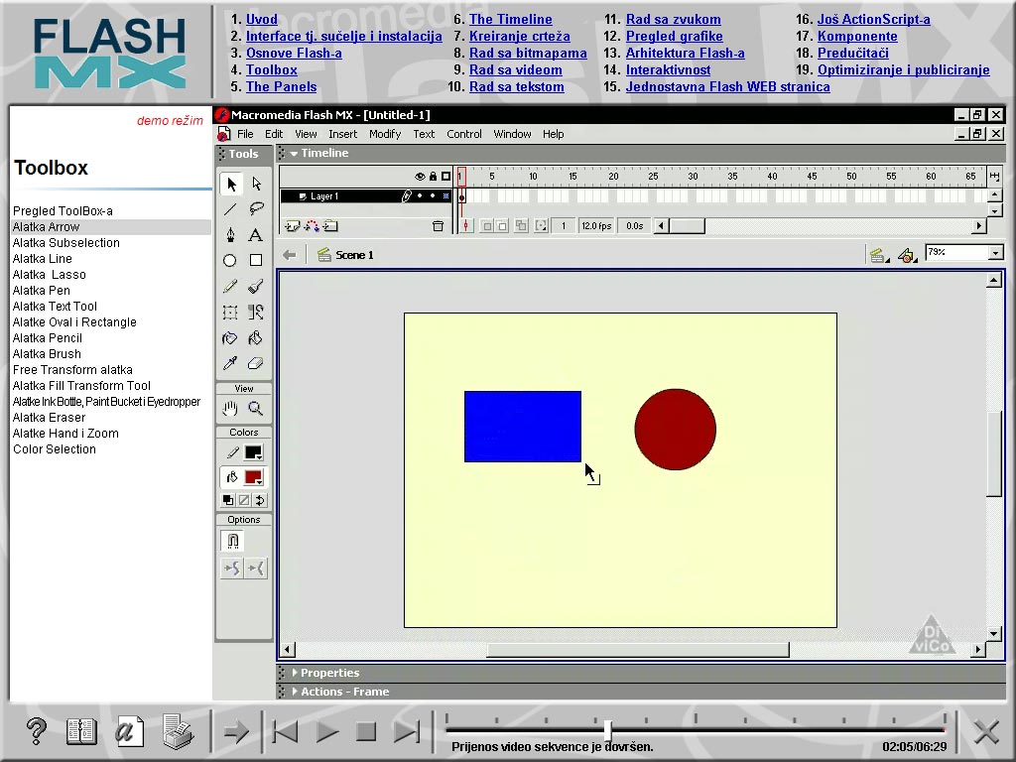The width and height of the screenshot is (1016, 762).
Task: Pick the Pen tool
Action: point(229,234)
